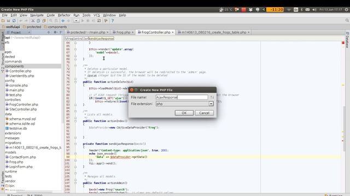Click the sendAjaxResponse editor breadcrumb
The height and width of the screenshot is (196, 350).
coord(101,39)
